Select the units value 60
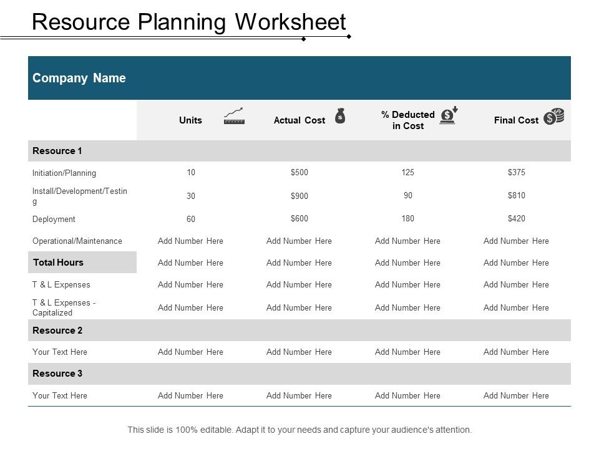This screenshot has width=599, height=449. click(x=191, y=219)
